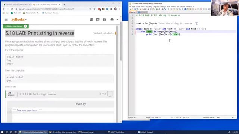Open Windows taskbar search
Screen dimensions: 239x134
(x=7, y=132)
